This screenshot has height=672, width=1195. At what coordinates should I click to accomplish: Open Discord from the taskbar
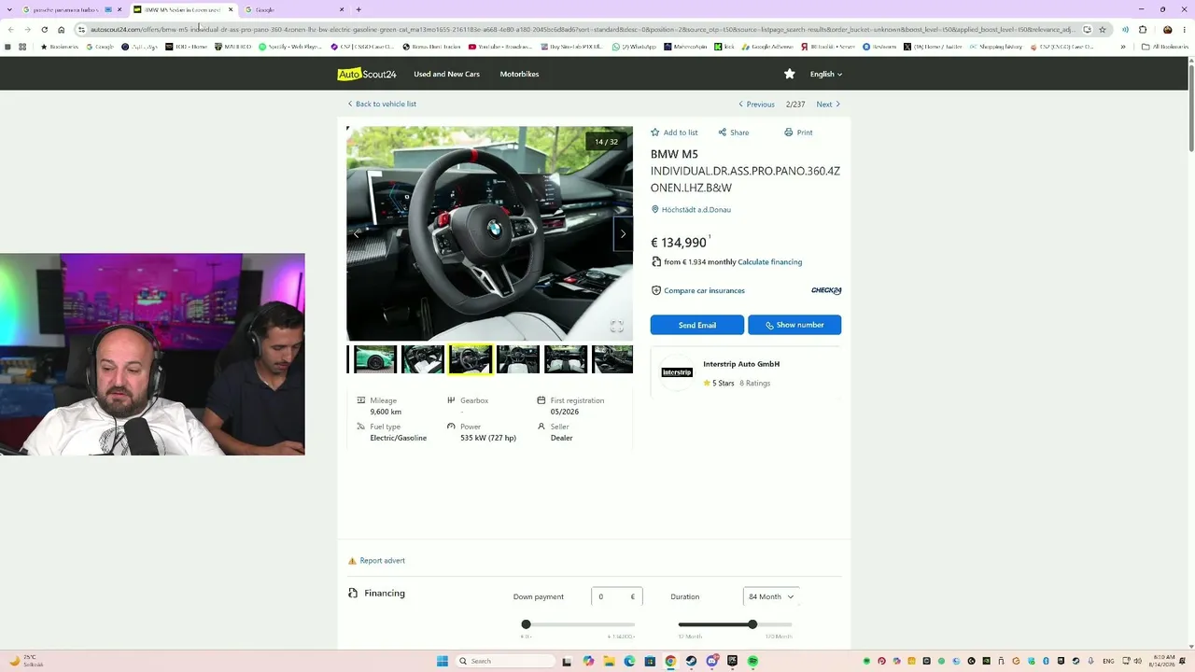(x=712, y=661)
